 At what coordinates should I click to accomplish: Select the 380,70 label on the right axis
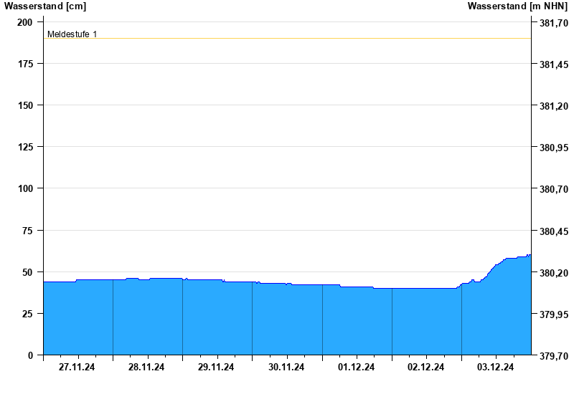pos(552,190)
